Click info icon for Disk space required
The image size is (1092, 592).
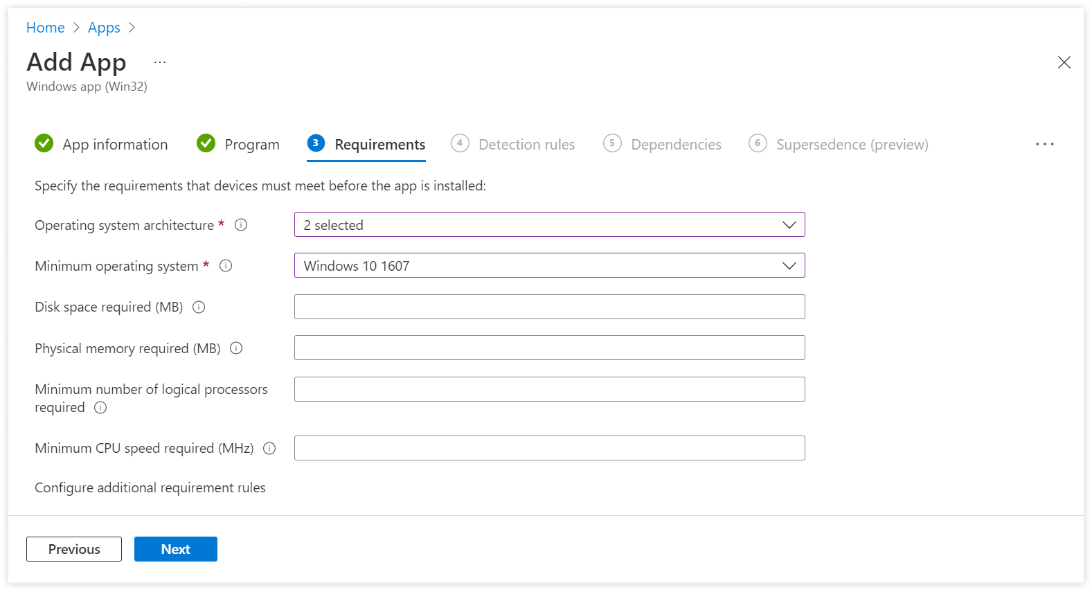199,307
